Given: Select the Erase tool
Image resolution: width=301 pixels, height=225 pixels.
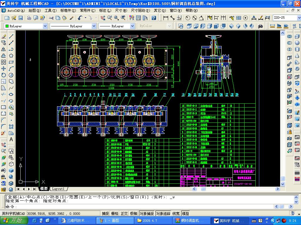Looking at the screenshot, I should [x=4, y=36].
